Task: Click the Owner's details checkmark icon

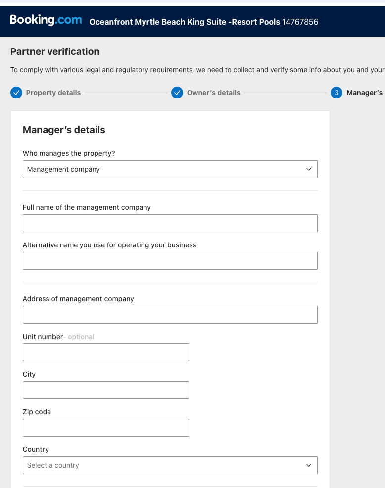Action: [x=177, y=93]
